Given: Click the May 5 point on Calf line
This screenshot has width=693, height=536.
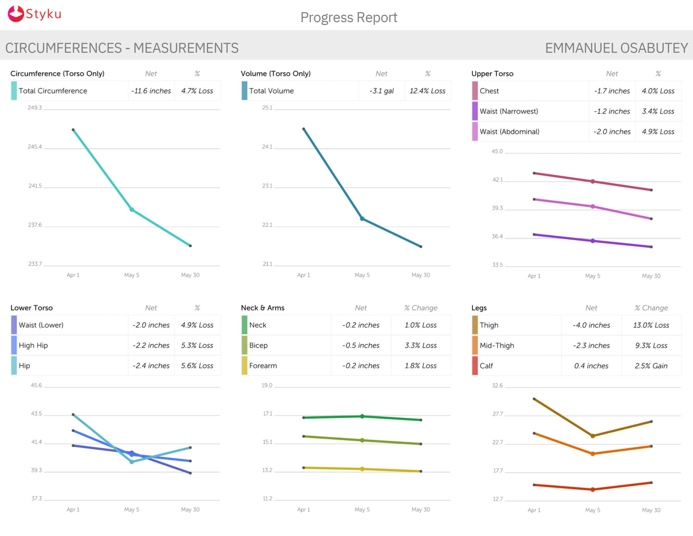Looking at the screenshot, I should (x=593, y=490).
